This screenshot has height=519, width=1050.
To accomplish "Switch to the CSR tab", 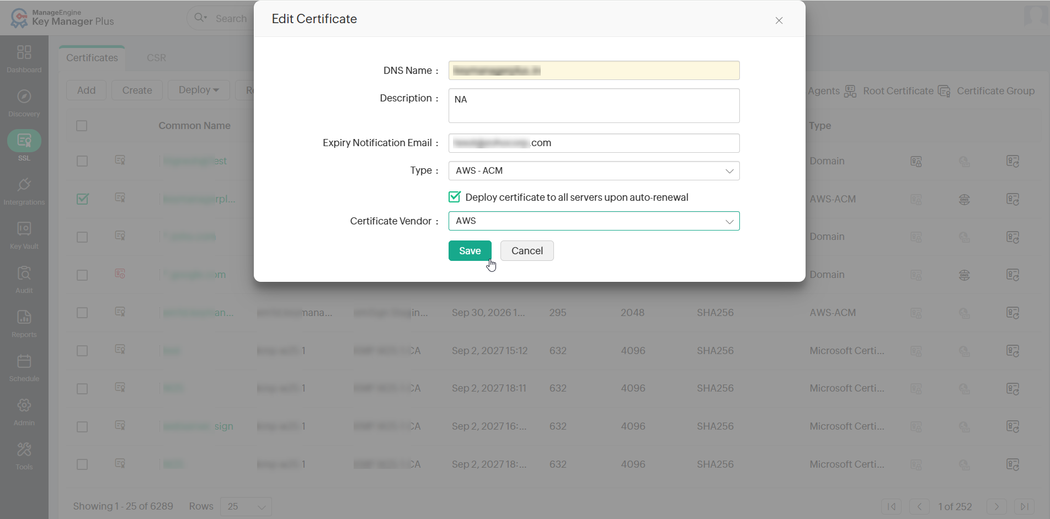I will pyautogui.click(x=156, y=58).
